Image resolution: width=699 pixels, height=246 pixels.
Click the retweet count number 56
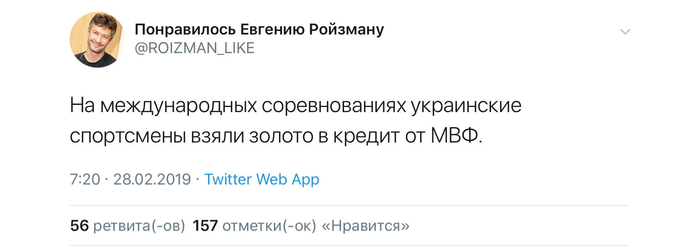coord(80,226)
